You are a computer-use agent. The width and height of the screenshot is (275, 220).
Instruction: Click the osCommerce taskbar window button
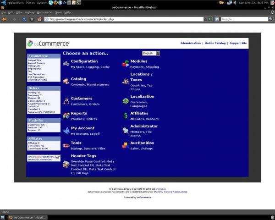(27, 218)
